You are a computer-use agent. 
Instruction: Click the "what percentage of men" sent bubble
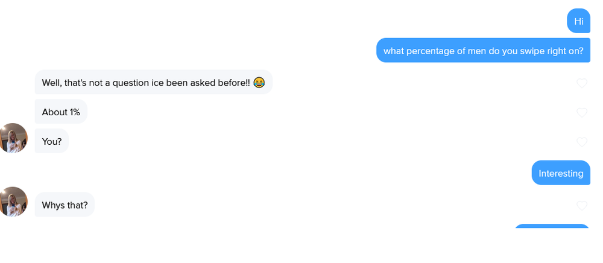click(x=483, y=51)
